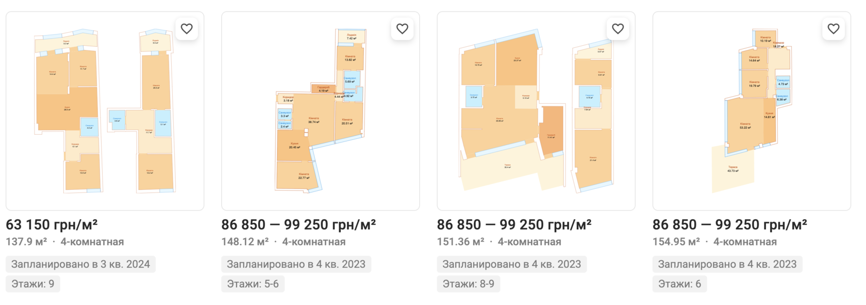Save the 151.36 m² apartment to favorites
The image size is (866, 305).
pyautogui.click(x=618, y=29)
